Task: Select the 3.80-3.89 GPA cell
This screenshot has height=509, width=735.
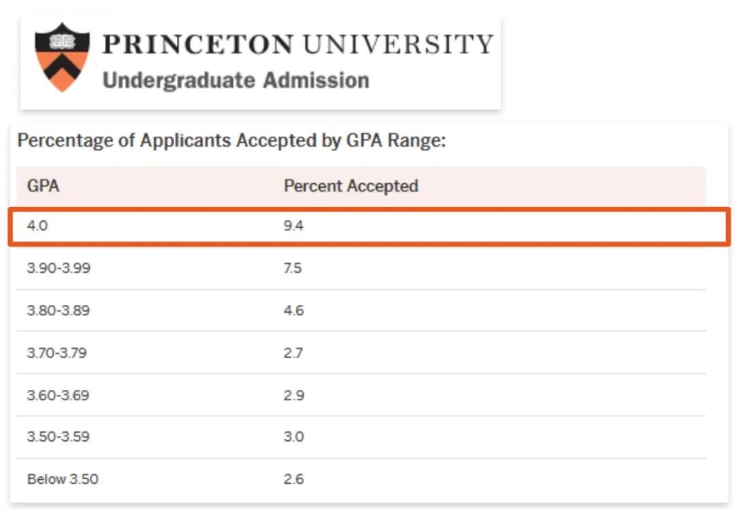Action: pyautogui.click(x=58, y=310)
